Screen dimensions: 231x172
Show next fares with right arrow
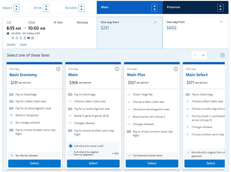[x=203, y=55]
